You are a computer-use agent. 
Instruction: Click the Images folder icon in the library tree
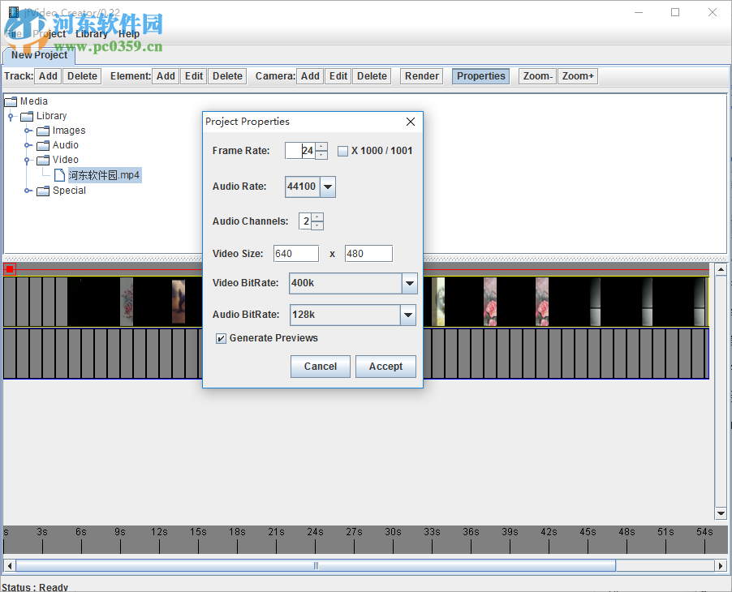[x=43, y=130]
